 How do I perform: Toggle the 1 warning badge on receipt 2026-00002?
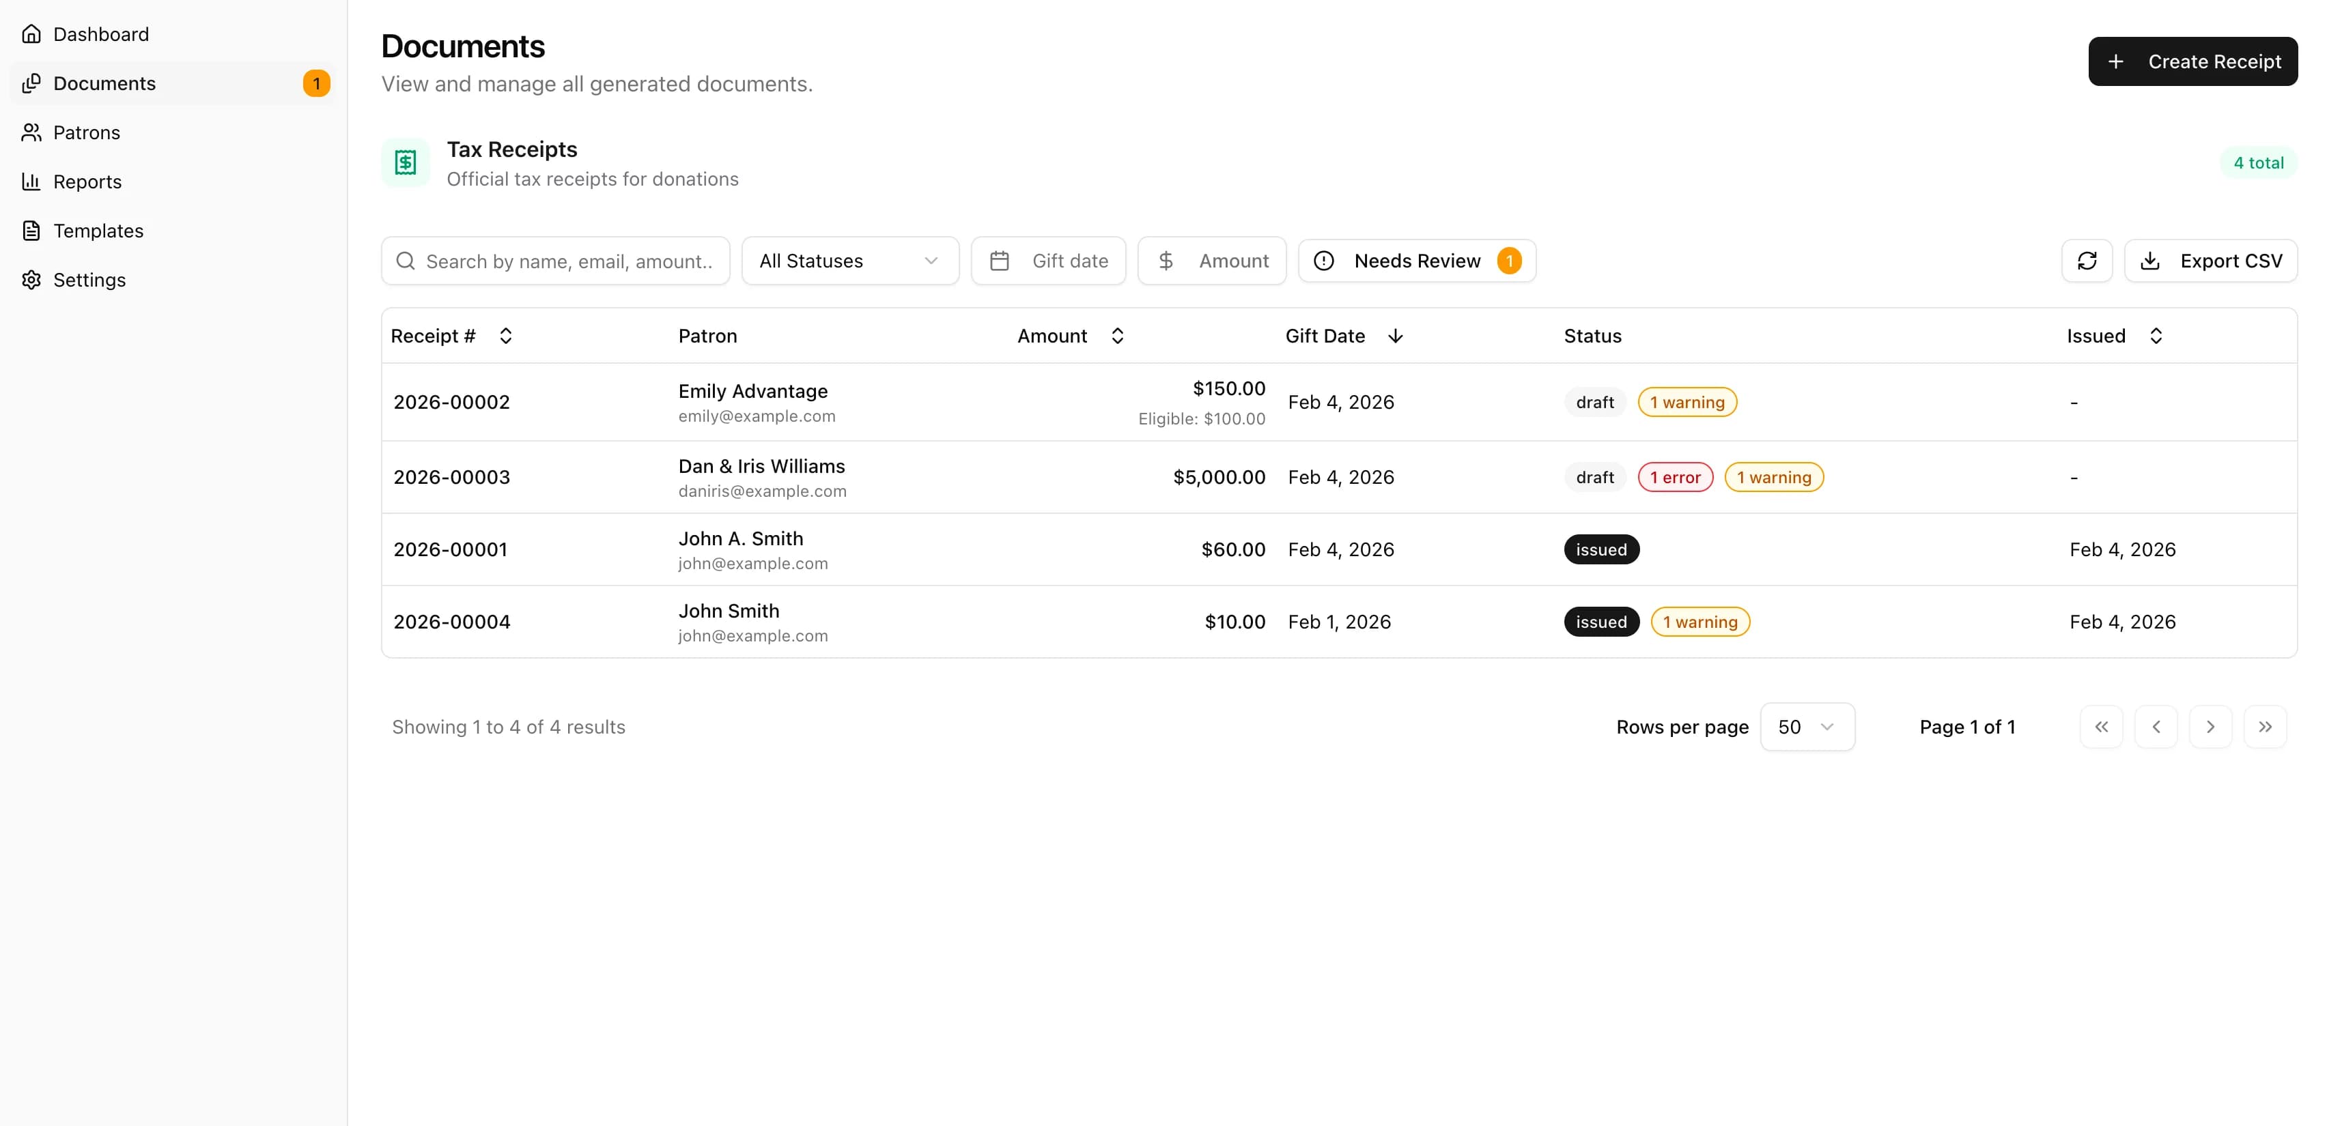coord(1686,402)
